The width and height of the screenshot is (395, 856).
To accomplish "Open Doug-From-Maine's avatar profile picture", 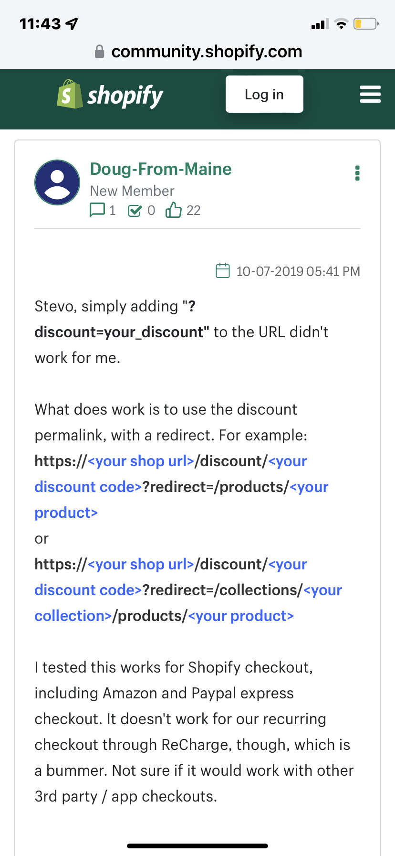I will (57, 182).
